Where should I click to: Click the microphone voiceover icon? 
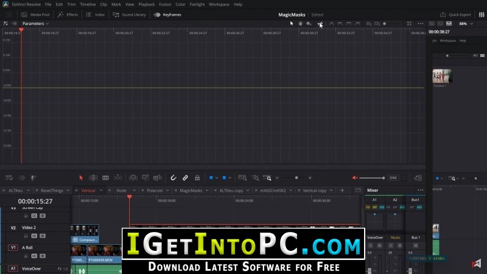click(33, 178)
